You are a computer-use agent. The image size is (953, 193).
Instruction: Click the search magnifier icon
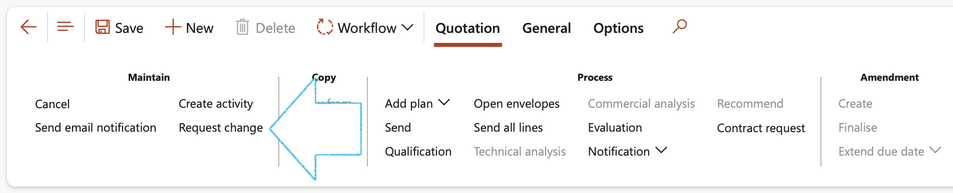(x=679, y=26)
